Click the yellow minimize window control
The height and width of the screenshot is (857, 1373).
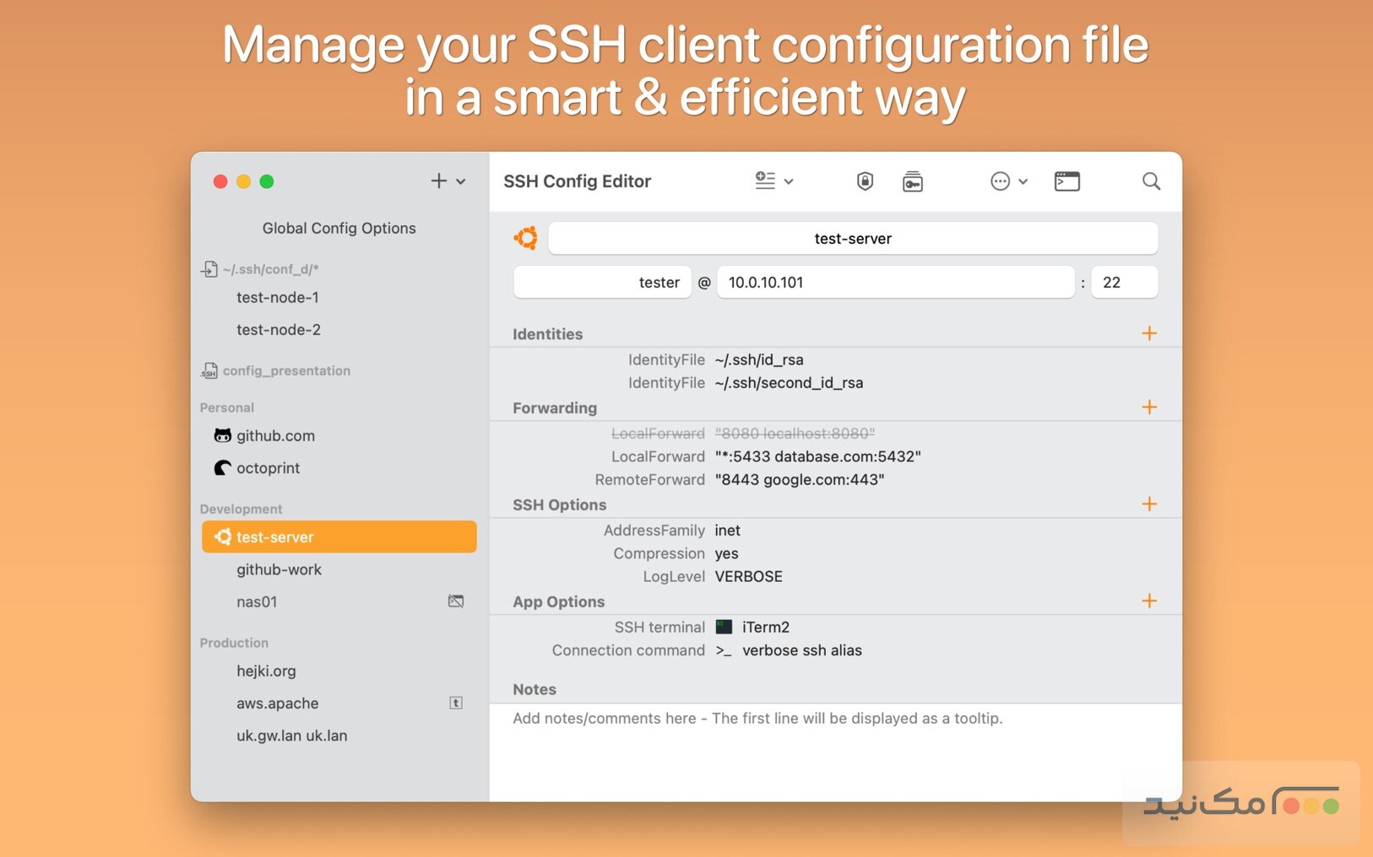point(244,181)
